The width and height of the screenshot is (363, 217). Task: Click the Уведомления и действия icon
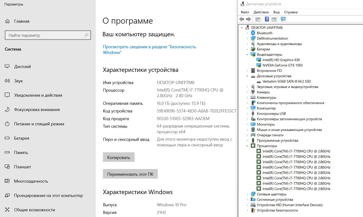click(x=7, y=95)
